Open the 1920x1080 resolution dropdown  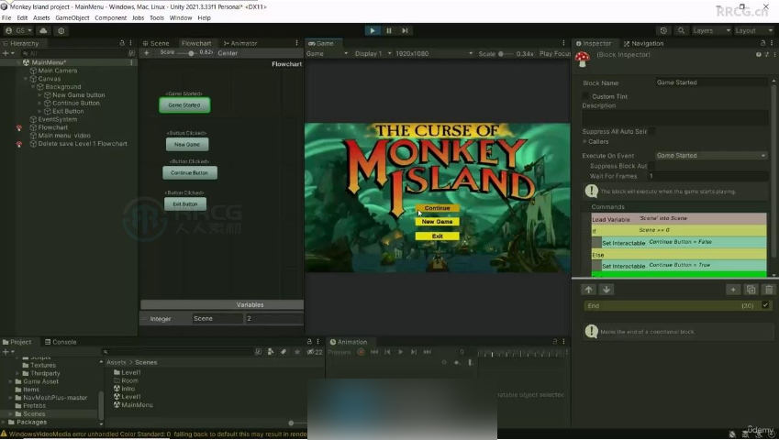coord(434,53)
